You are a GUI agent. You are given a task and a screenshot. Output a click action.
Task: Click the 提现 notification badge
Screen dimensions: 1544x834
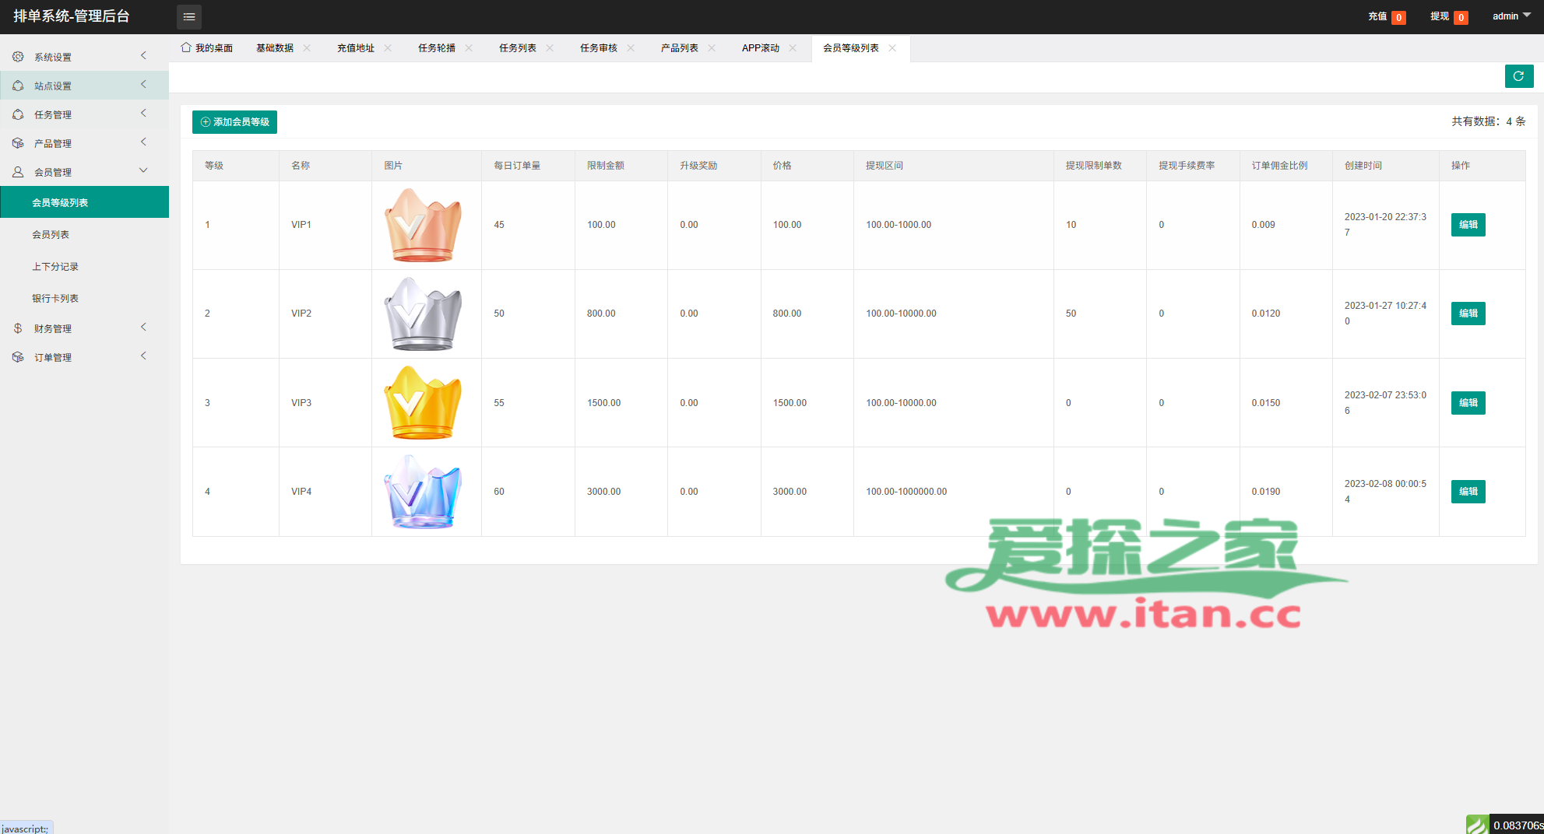(x=1461, y=17)
